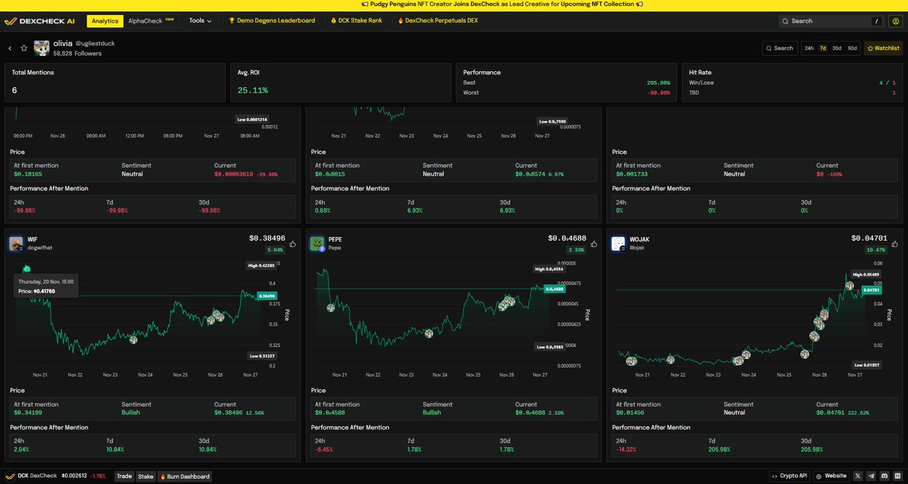Open Demo Degens Leaderboard
This screenshot has width=908, height=484.
tap(272, 21)
